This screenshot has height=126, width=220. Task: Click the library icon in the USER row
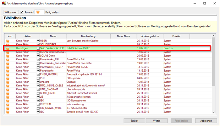point(8,41)
